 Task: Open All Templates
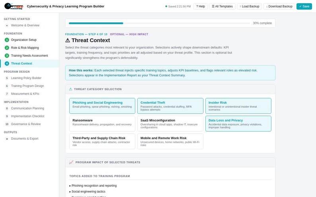coord(222,6)
